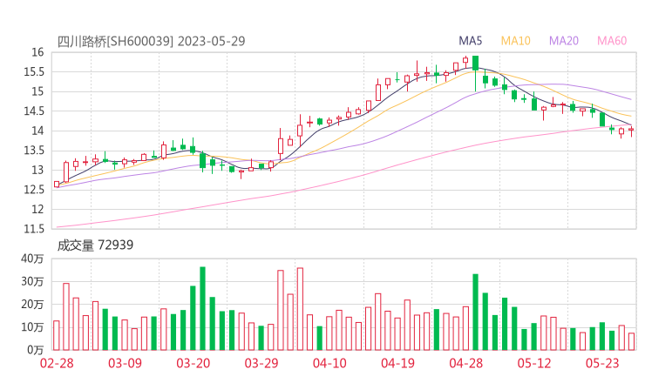
Task: Click the MA20 legend label
Action: tap(564, 41)
